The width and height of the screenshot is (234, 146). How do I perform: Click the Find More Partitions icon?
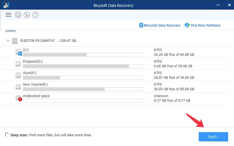(x=187, y=25)
